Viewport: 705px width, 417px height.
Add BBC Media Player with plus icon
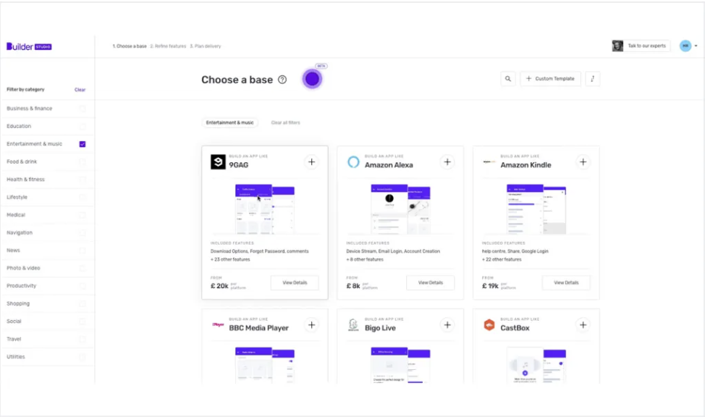click(x=311, y=325)
